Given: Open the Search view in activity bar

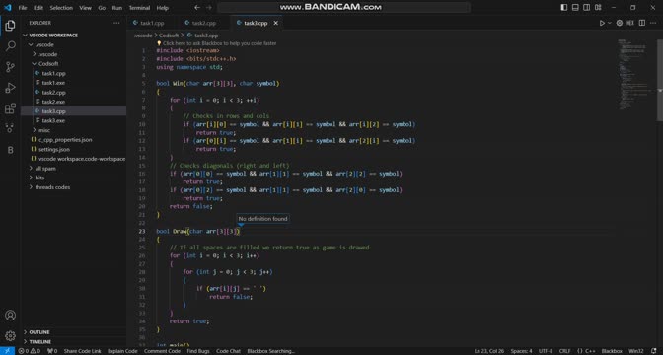Looking at the screenshot, I should pos(10,45).
